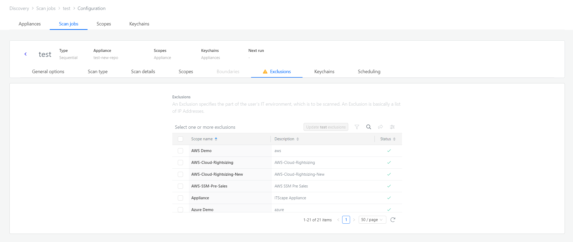Open the General options tab
This screenshot has height=242, width=573.
[48, 72]
